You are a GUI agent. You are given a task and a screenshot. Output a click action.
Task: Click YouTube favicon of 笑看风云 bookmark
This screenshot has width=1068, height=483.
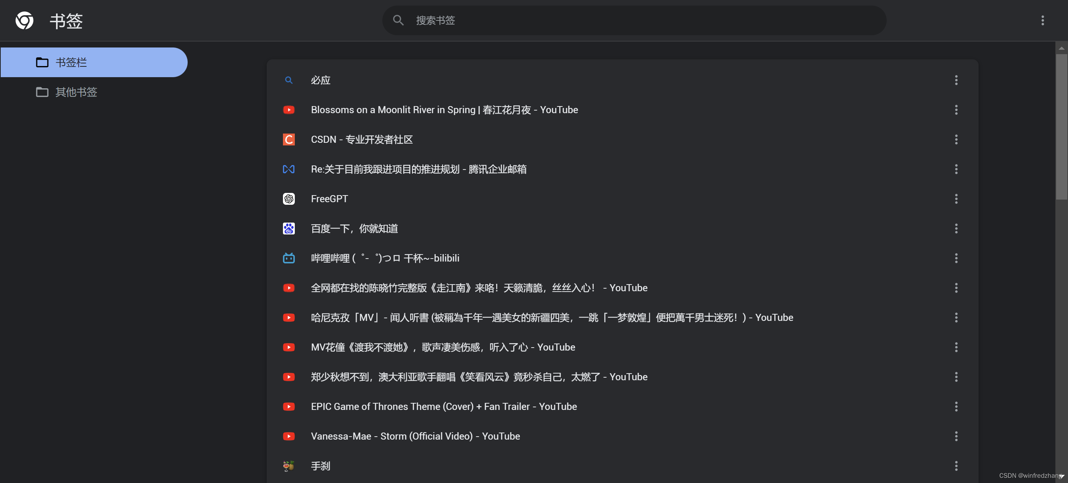pyautogui.click(x=289, y=377)
